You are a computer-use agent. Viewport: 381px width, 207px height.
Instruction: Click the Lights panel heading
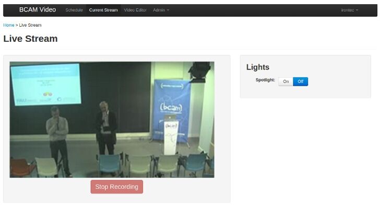[258, 67]
